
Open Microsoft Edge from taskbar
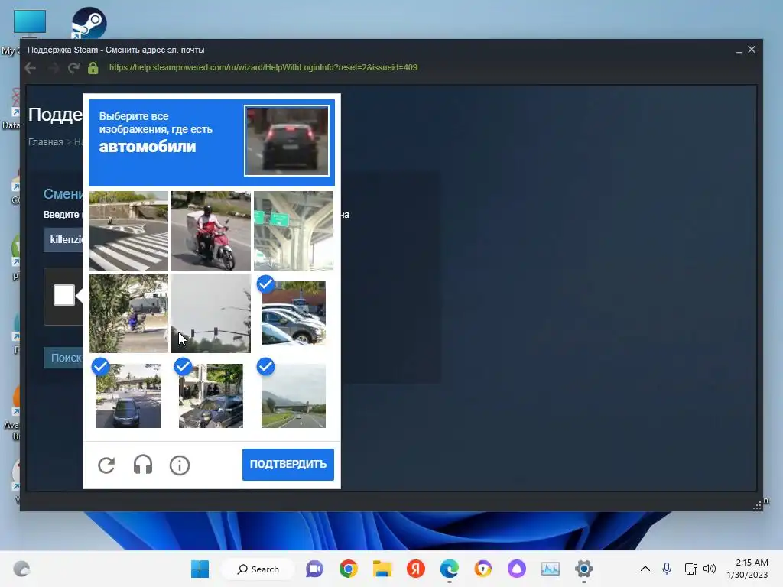tap(450, 569)
